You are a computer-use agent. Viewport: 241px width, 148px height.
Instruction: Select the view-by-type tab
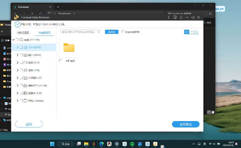(x=44, y=33)
